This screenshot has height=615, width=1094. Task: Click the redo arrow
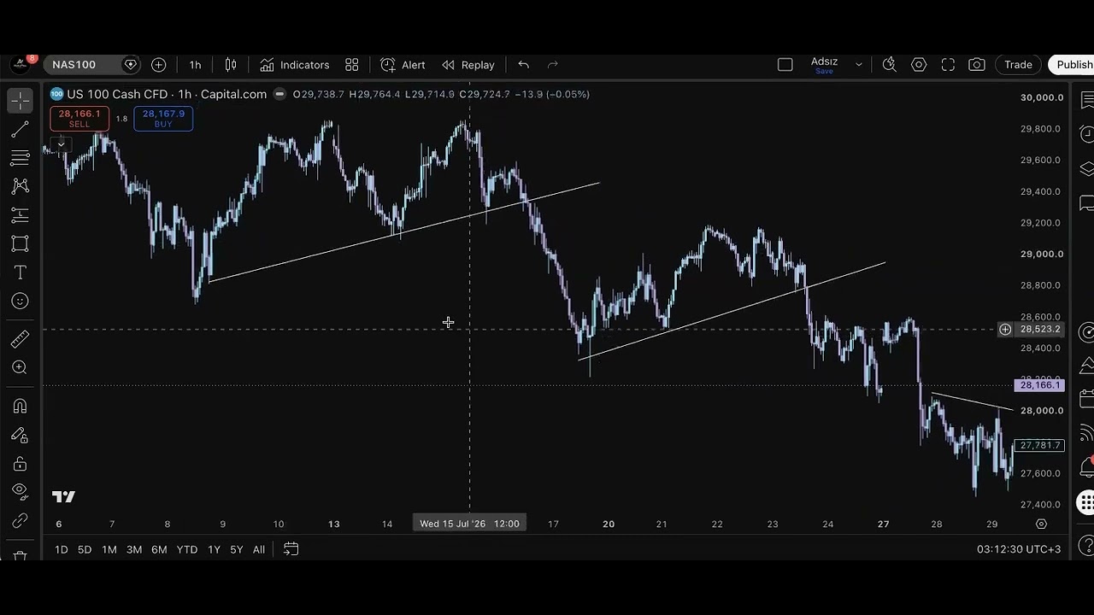click(x=552, y=65)
